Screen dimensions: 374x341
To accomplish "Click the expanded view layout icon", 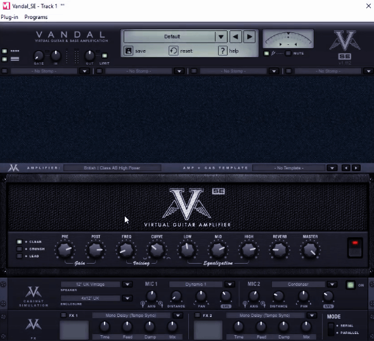I will point(15,59).
